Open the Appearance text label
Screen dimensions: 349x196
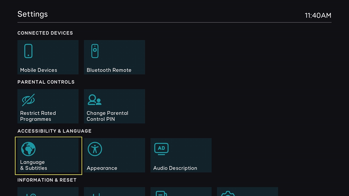pos(102,168)
